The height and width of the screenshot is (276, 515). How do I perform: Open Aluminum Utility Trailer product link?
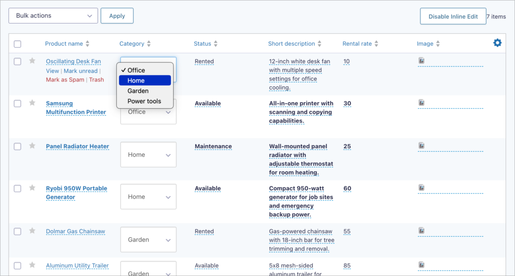coord(77,265)
